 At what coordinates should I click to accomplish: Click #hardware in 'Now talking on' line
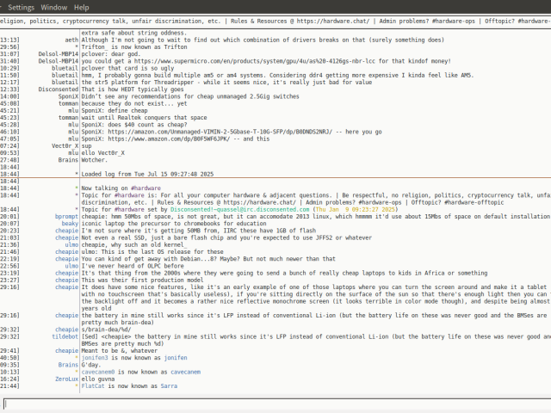pos(145,188)
